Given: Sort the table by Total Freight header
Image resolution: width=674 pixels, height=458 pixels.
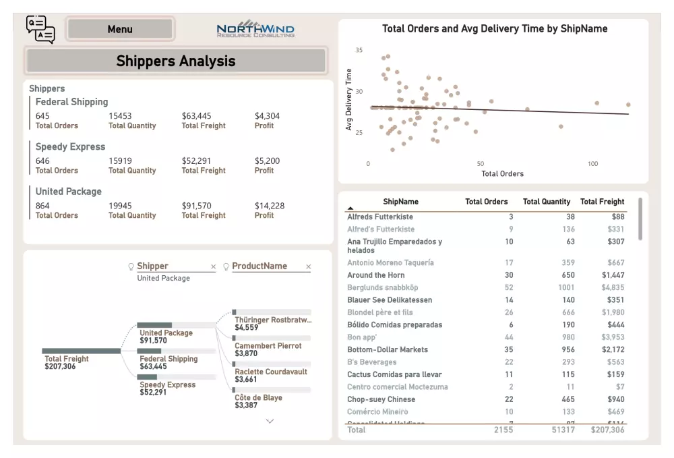Looking at the screenshot, I should [603, 201].
